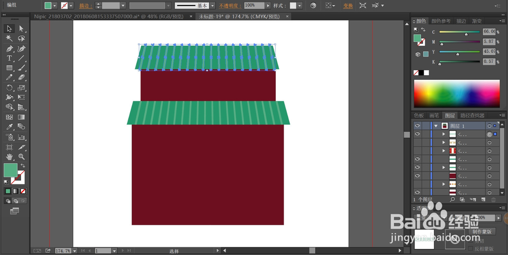Enable the 反相蒙版 checkbox

[471, 249]
